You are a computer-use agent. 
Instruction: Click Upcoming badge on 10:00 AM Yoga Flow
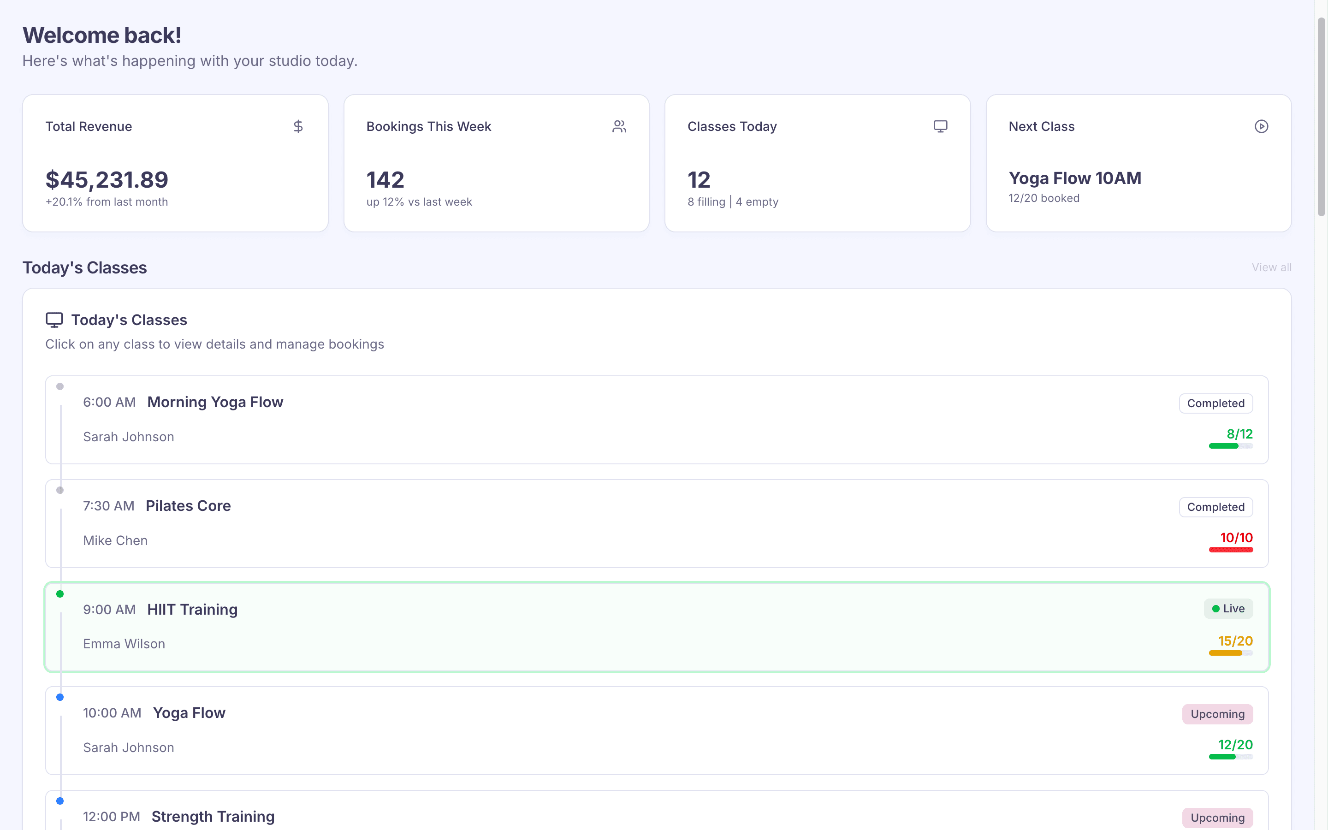tap(1216, 714)
